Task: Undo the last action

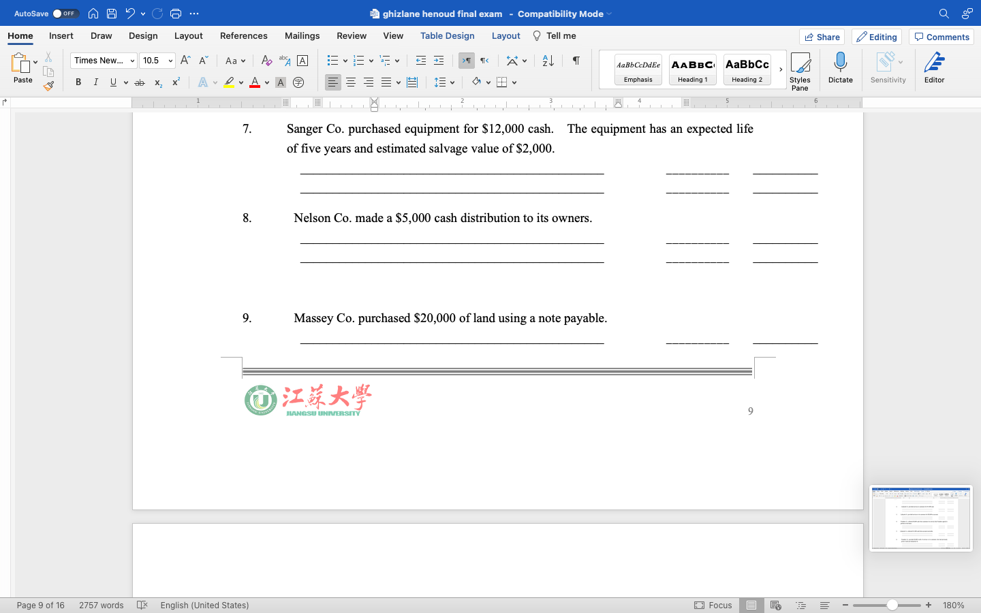Action: point(129,14)
